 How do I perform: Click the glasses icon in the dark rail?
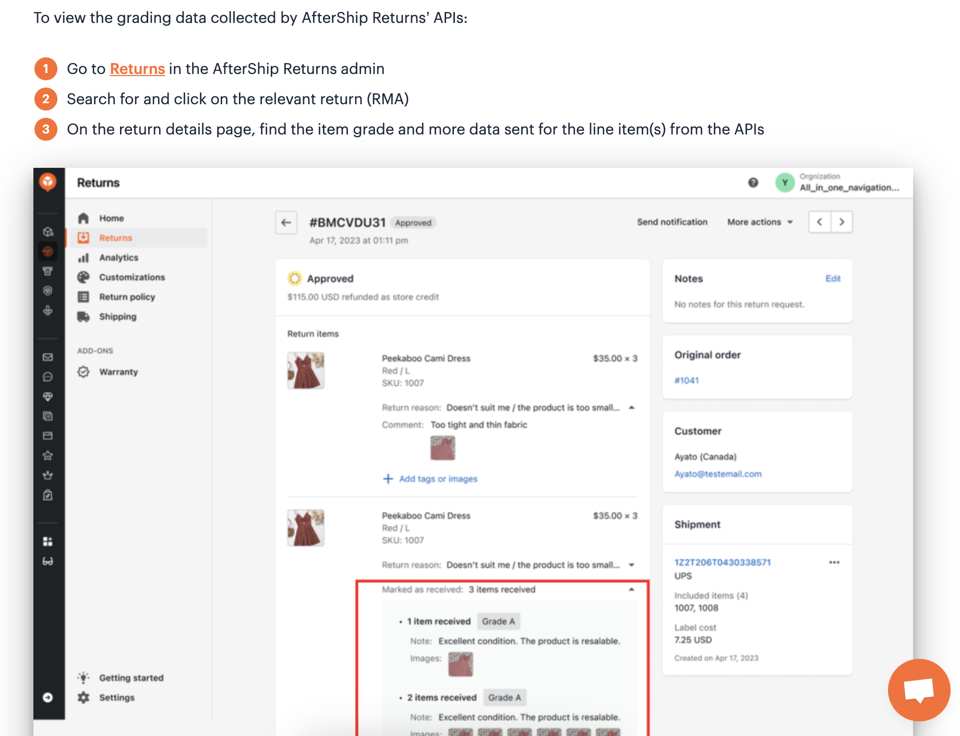pos(48,561)
